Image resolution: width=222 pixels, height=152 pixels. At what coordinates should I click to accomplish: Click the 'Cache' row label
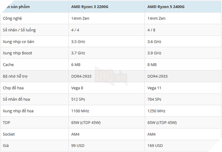coord(8,65)
